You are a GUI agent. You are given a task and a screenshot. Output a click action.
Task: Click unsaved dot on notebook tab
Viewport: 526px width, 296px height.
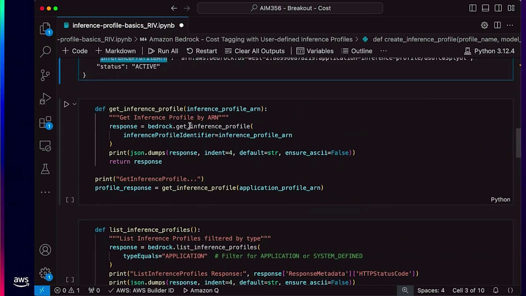click(x=181, y=25)
